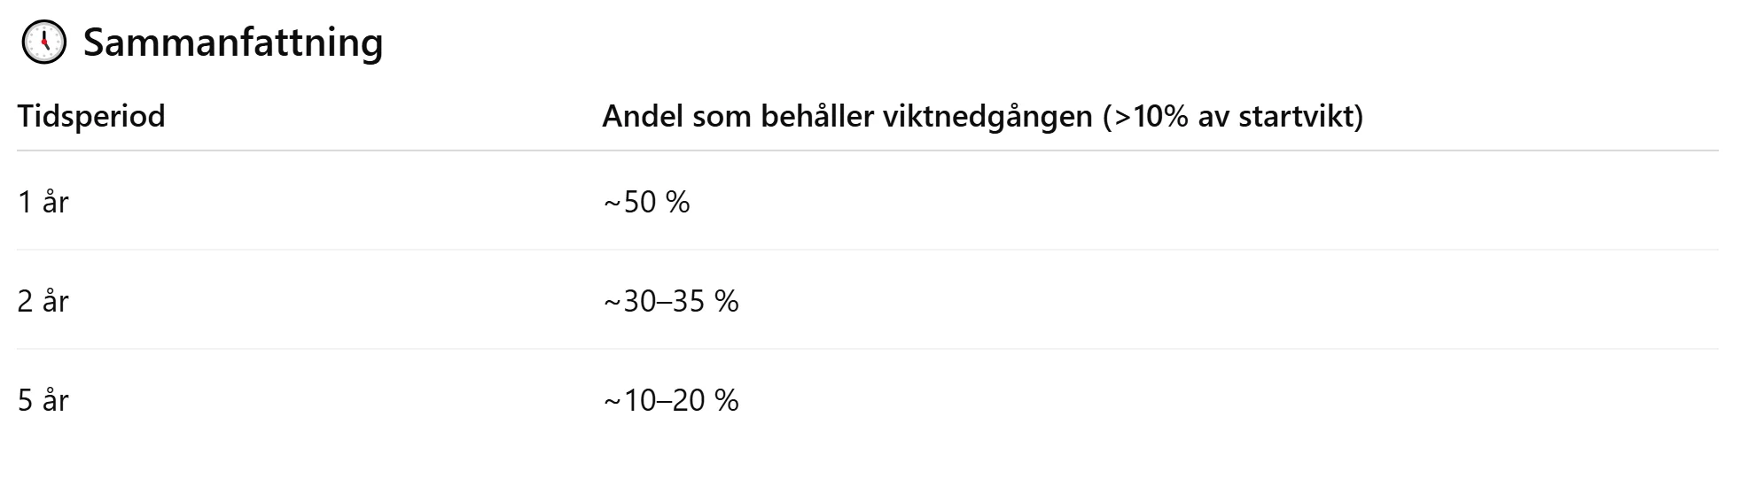Click the Sammanfattning heading text
This screenshot has width=1740, height=486.
232,42
